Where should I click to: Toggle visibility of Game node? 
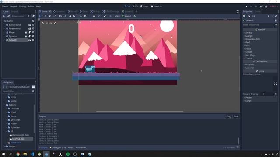click(33, 21)
